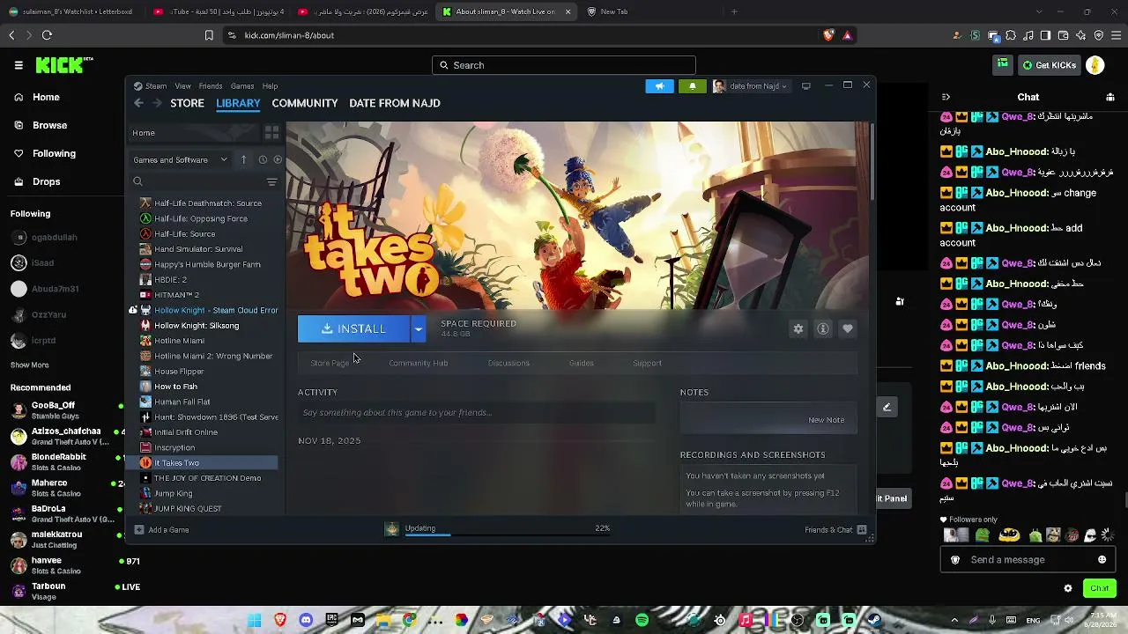Open Kick sidebar hamburger menu
This screenshot has width=1128, height=634.
pyautogui.click(x=19, y=65)
